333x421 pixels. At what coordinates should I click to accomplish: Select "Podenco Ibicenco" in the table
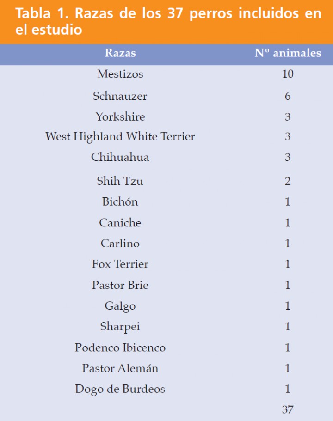tap(120, 348)
